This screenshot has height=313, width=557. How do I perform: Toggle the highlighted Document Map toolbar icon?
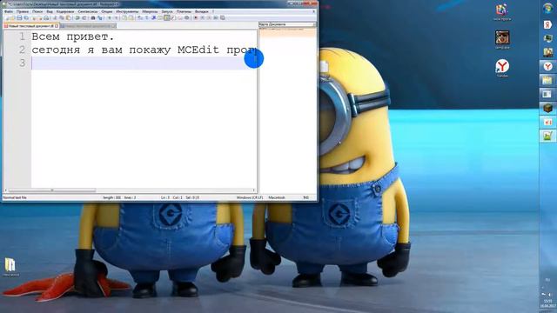pos(167,17)
